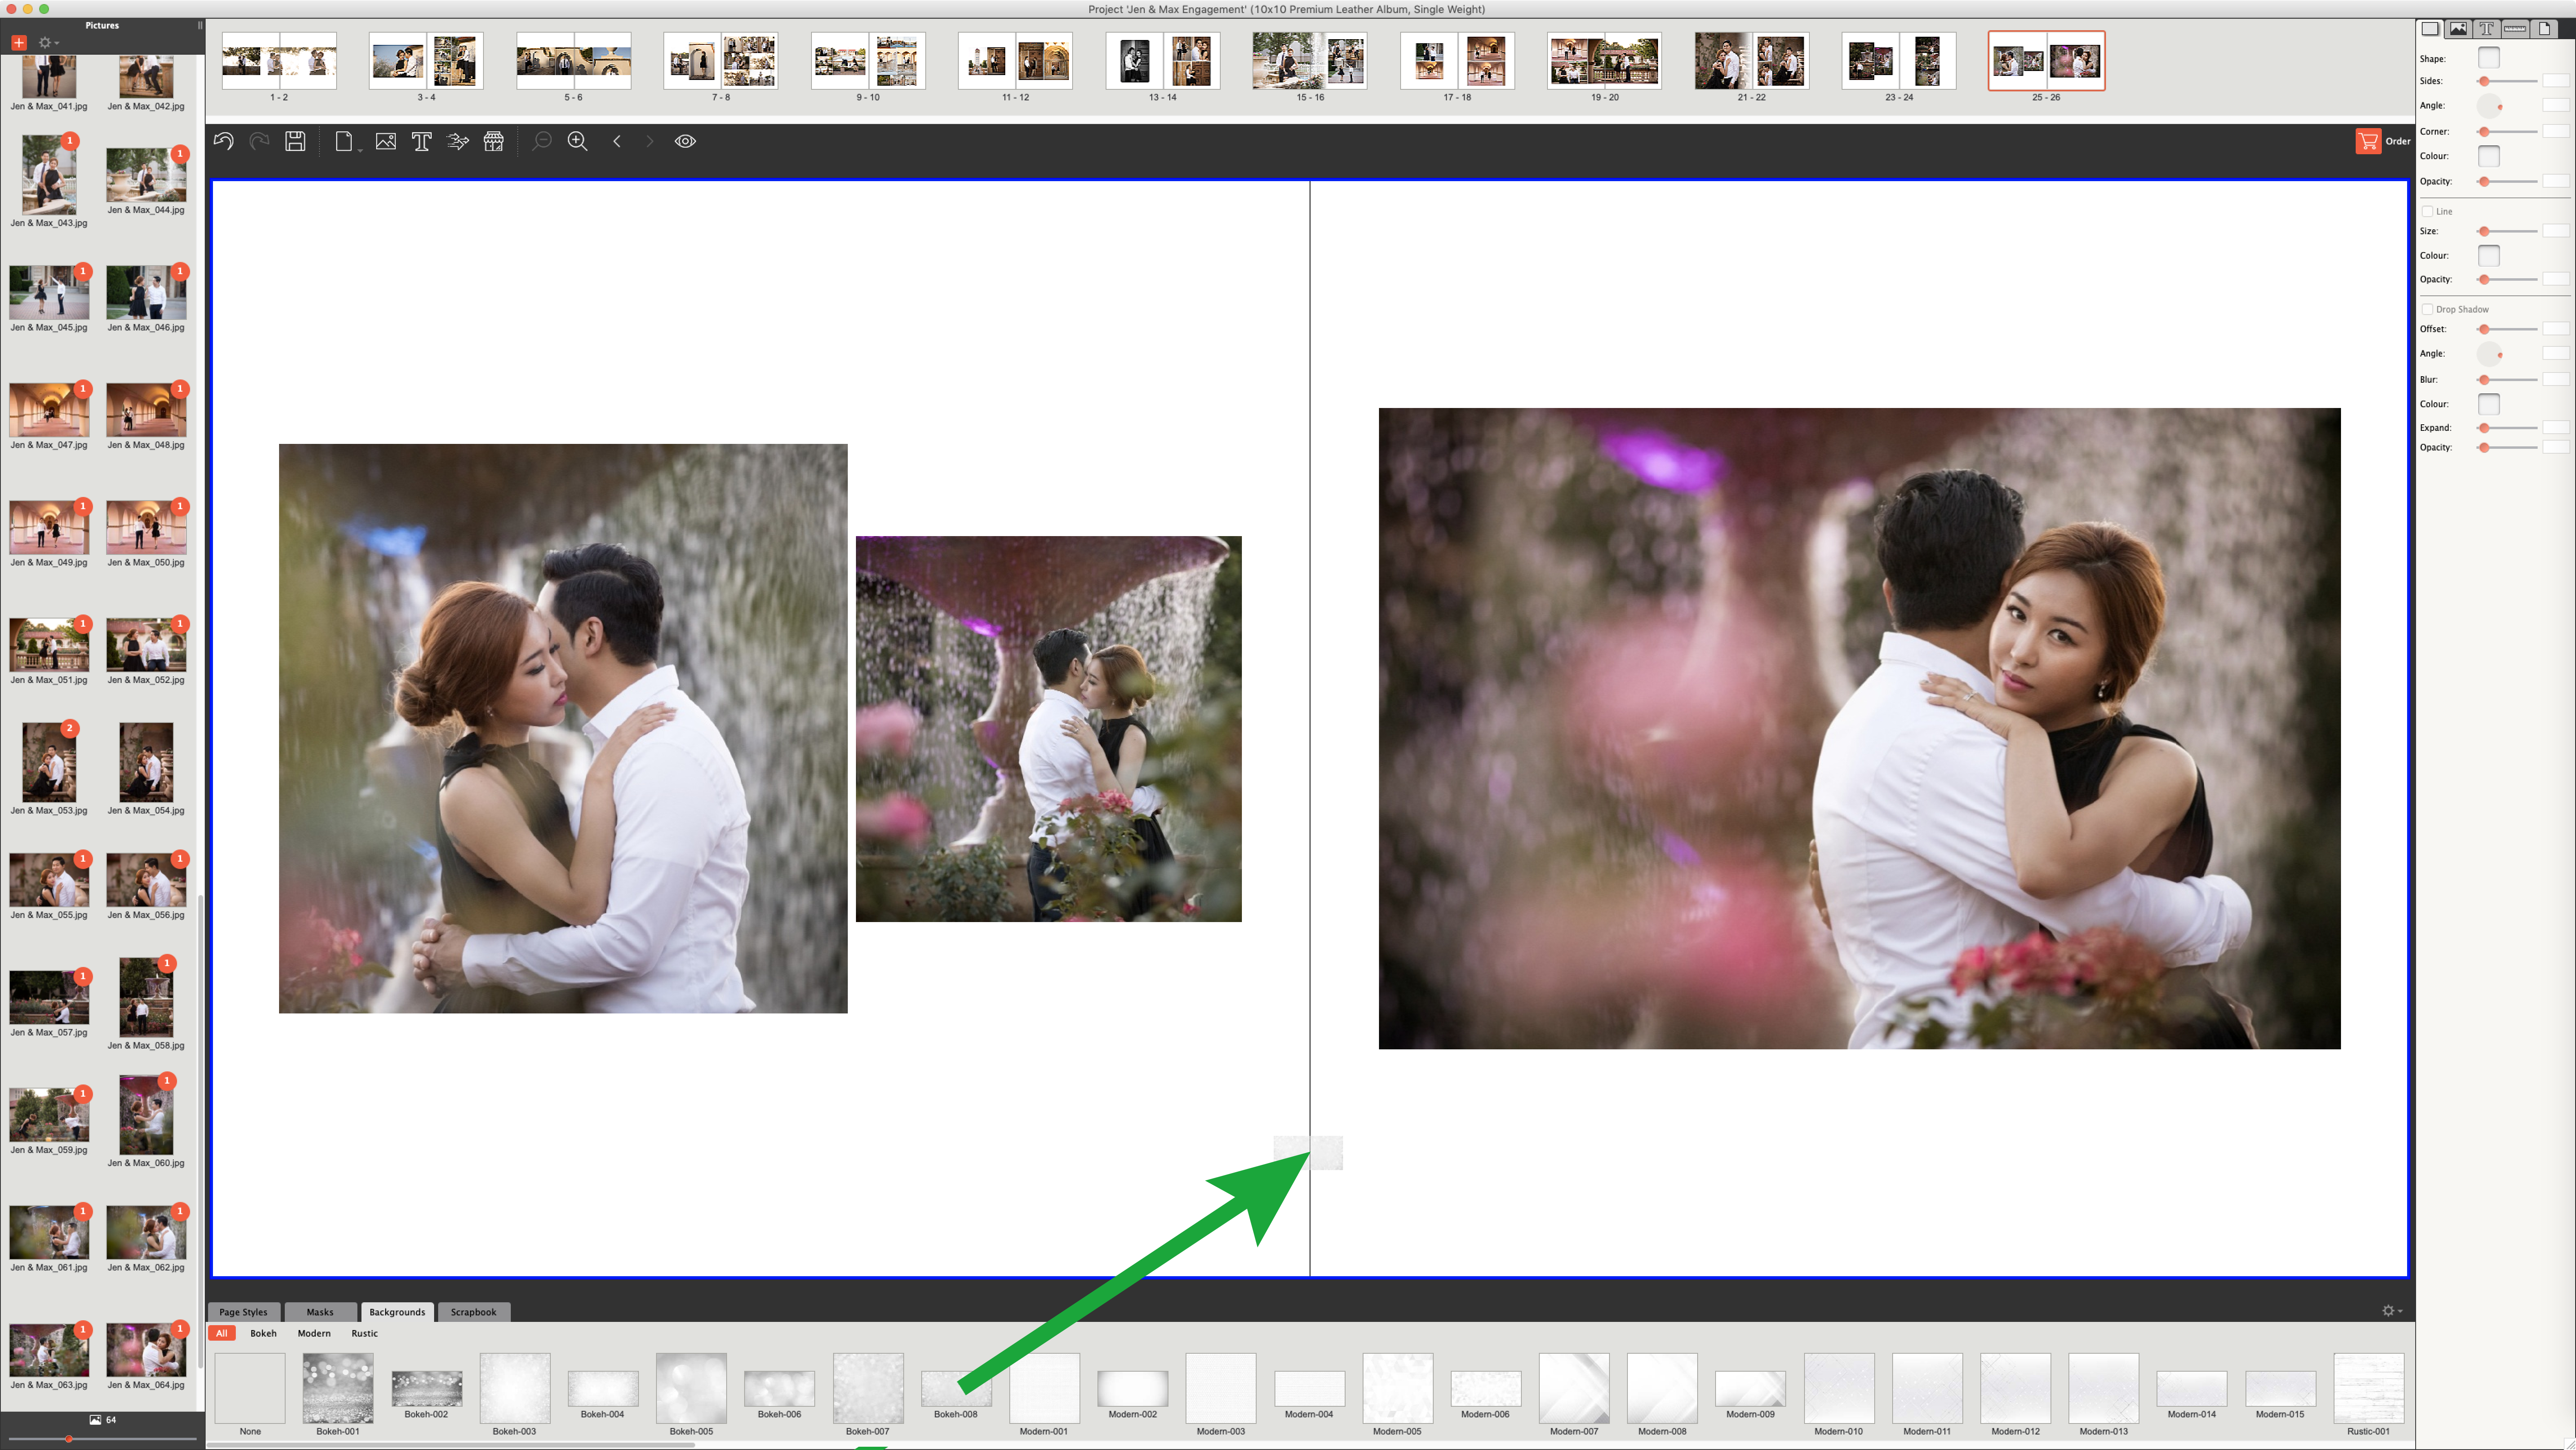Screen dimensions: 2576x1450
Task: Select picture Jen & Max_053.jpg
Action: point(49,762)
